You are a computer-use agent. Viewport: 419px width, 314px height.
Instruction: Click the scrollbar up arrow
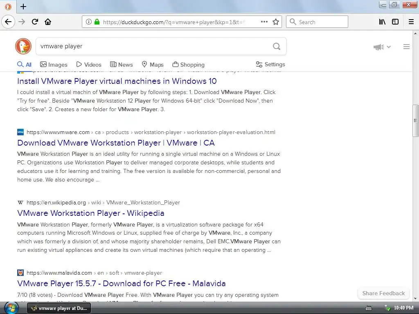415,34
